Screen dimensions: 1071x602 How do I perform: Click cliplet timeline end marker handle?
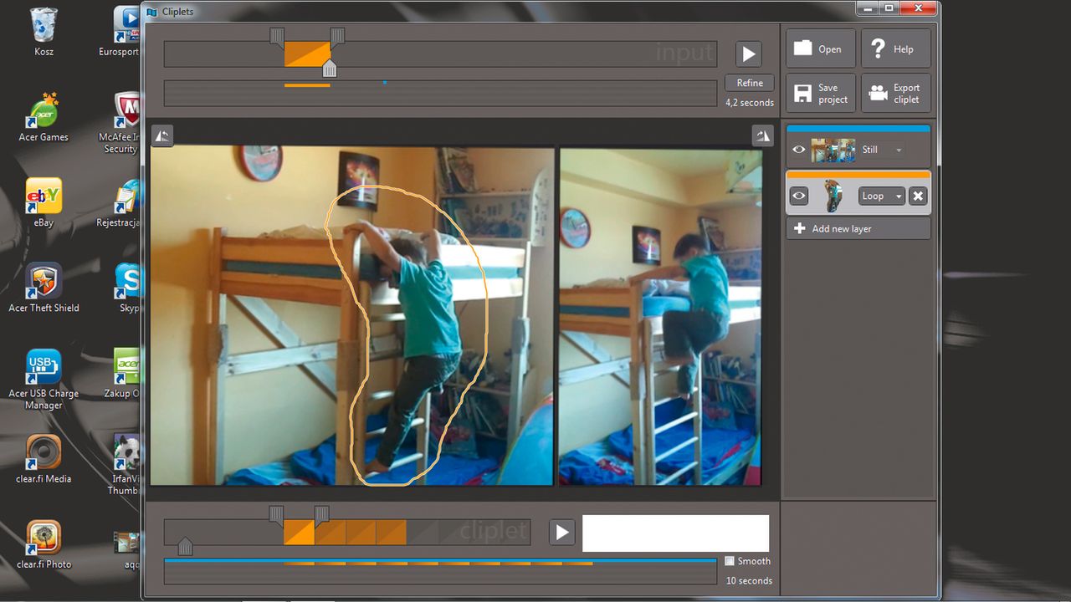[x=321, y=513]
